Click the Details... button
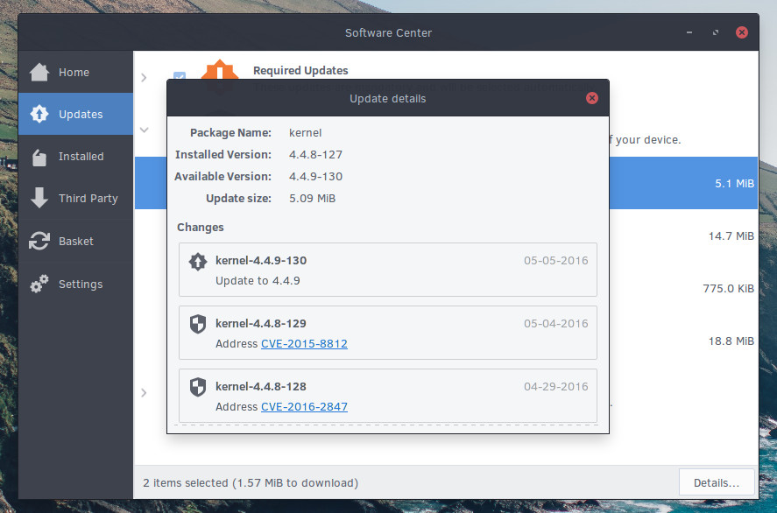Image resolution: width=777 pixels, height=513 pixels. (x=717, y=482)
